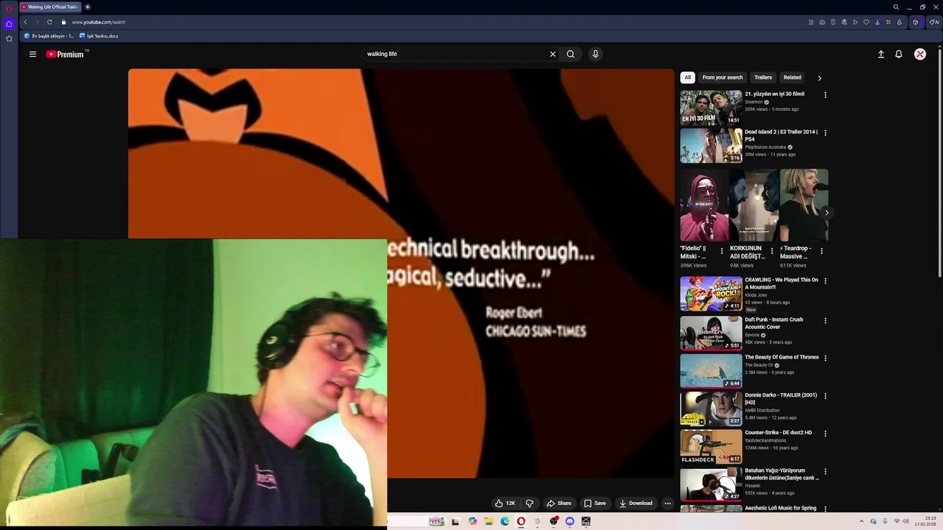Open File Explorer from the taskbar
The height and width of the screenshot is (530, 943).
[488, 521]
